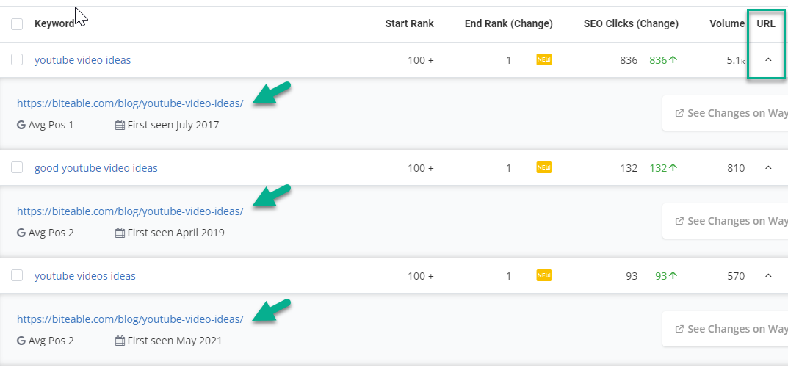Check the youtube video ideas row checkbox
This screenshot has width=788, height=367.
click(x=17, y=59)
